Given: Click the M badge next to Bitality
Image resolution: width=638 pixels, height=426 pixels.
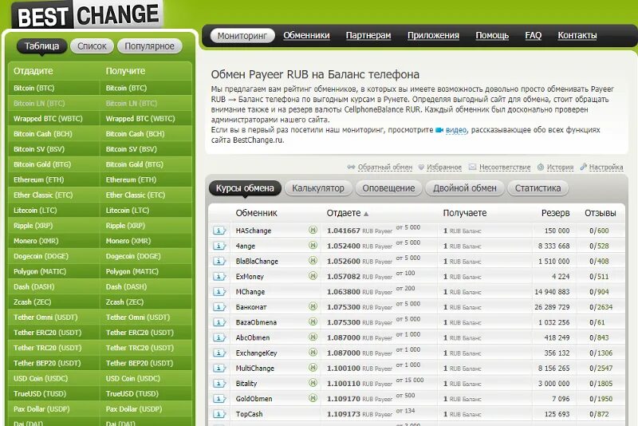Looking at the screenshot, I should point(313,382).
